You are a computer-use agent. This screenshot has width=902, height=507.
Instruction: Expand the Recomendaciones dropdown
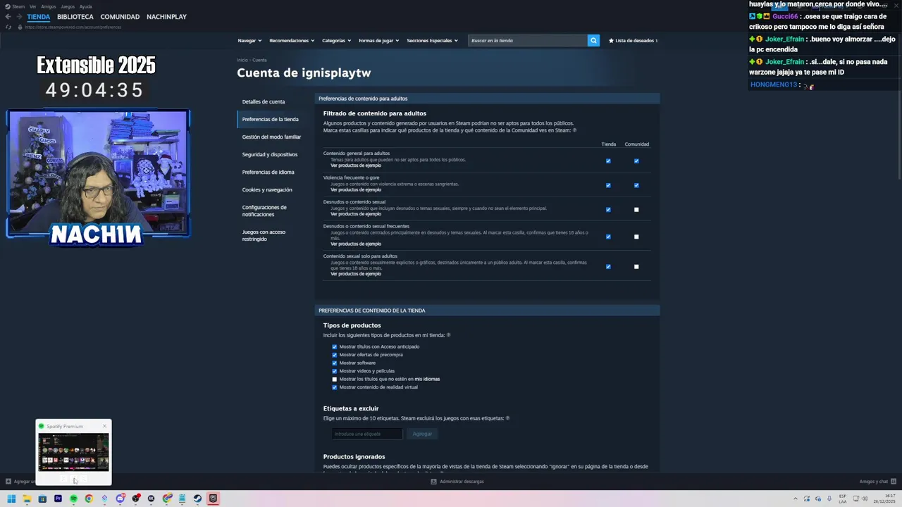[292, 40]
